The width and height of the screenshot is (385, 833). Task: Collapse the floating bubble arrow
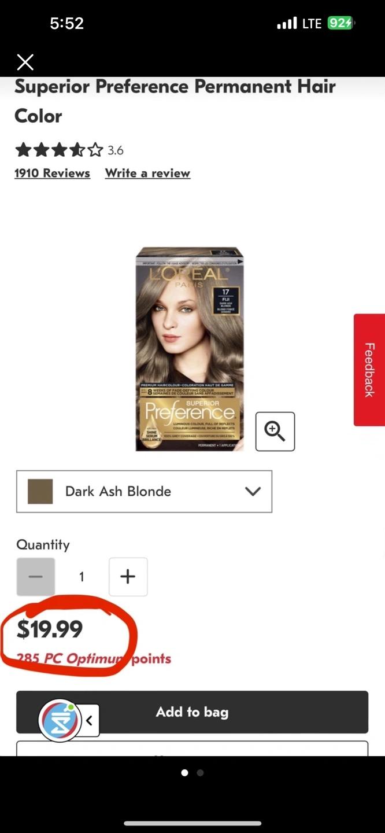tap(90, 721)
